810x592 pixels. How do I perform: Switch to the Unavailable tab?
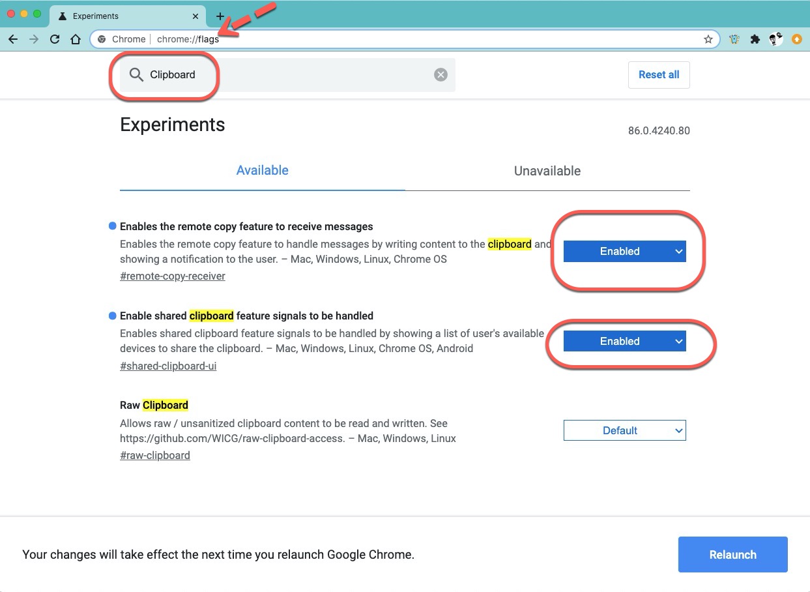(547, 171)
